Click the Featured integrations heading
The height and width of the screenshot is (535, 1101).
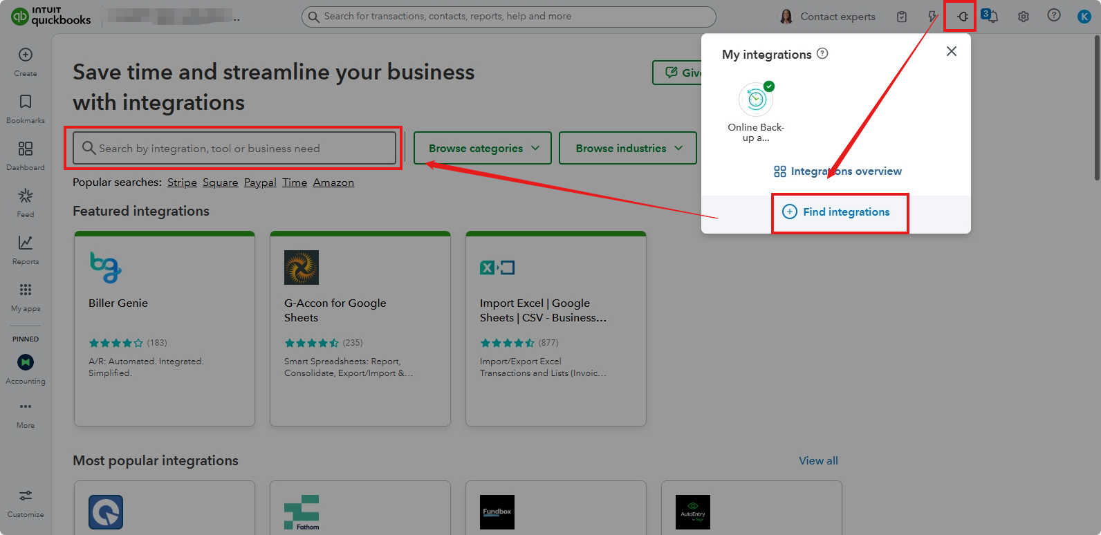click(x=141, y=212)
